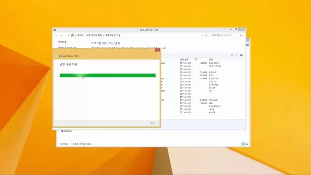The image size is (311, 175).
Task: Click the Up arrow beside the address bar
Action: click(69, 35)
